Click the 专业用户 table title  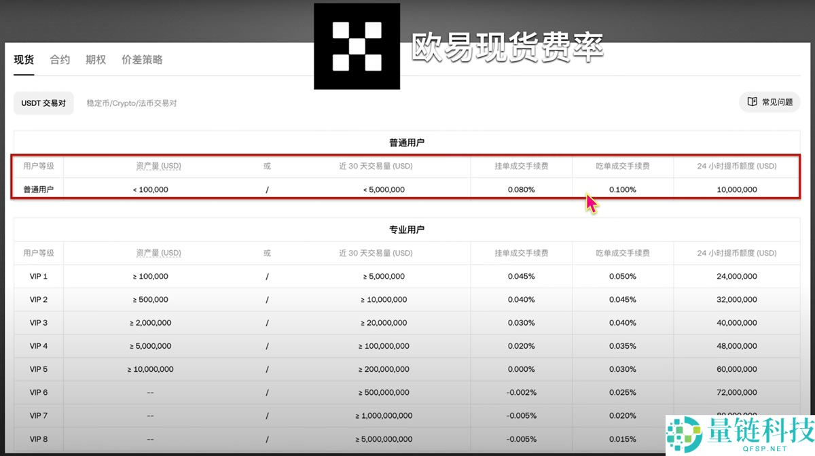point(407,230)
